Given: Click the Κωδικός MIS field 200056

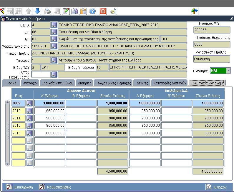Looking at the screenshot, I should (x=212, y=30).
